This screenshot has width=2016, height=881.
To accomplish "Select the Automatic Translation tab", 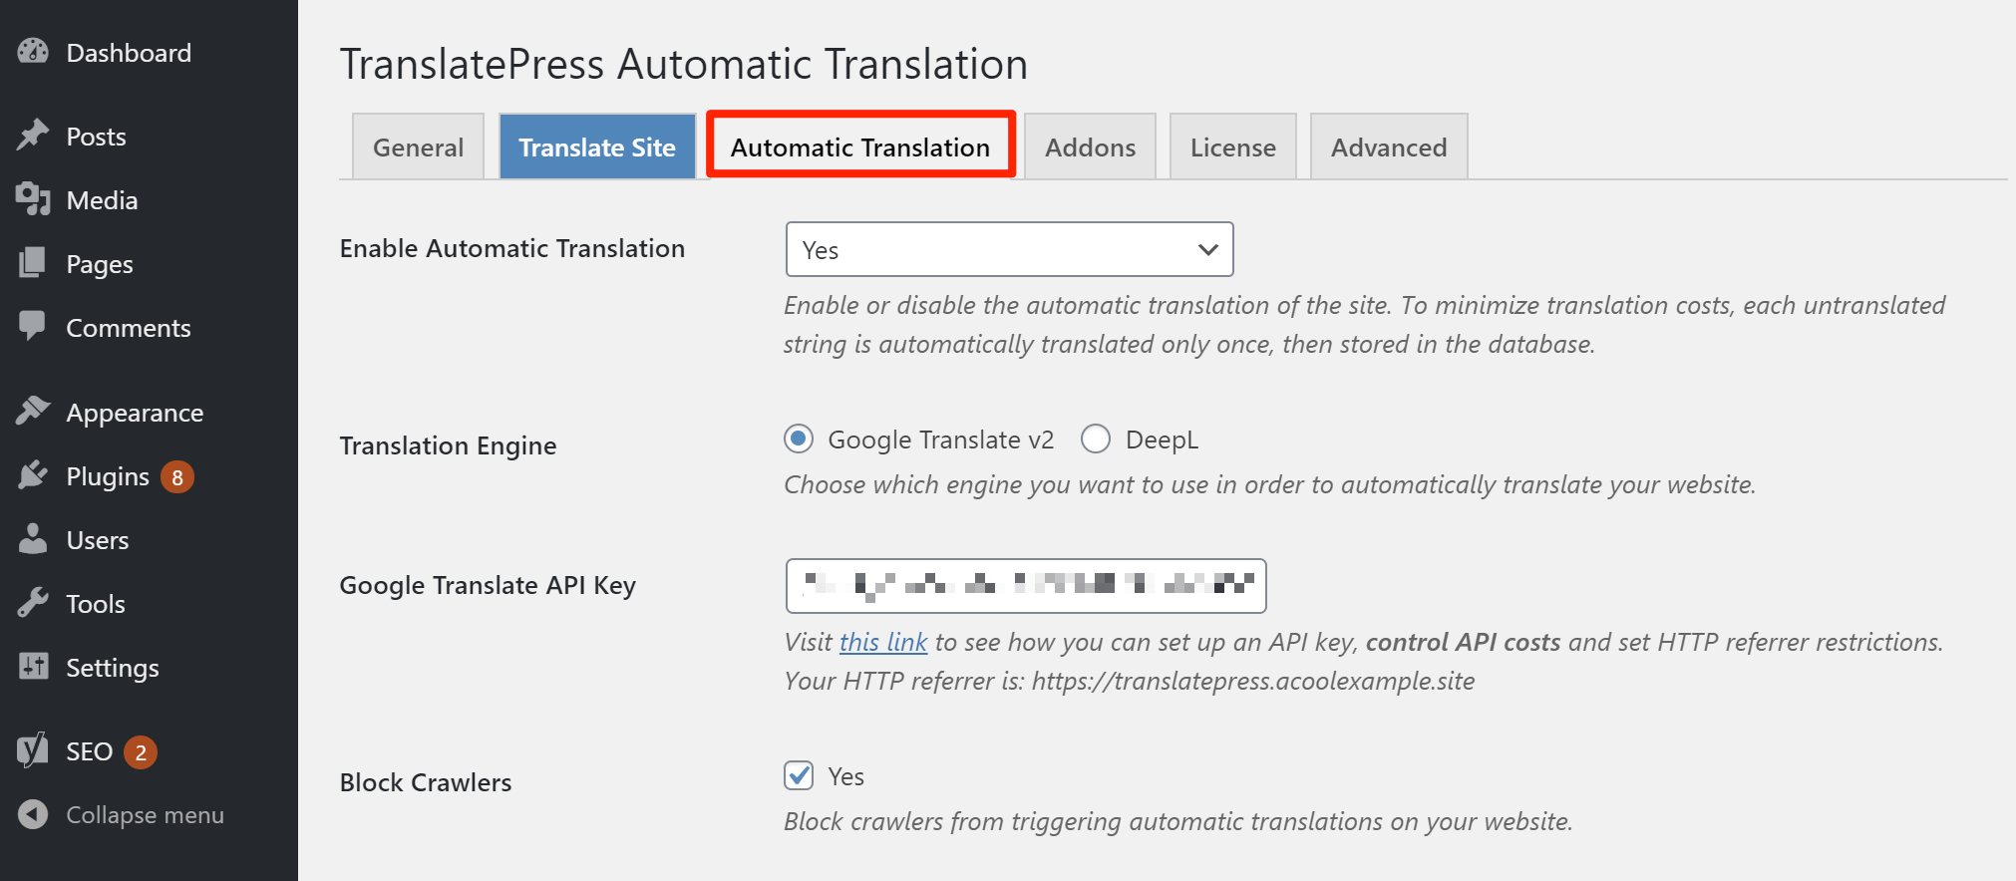I will point(860,146).
